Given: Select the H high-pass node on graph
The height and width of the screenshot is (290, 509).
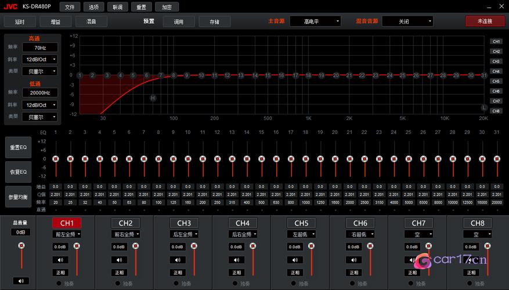Looking at the screenshot, I should pyautogui.click(x=153, y=98).
